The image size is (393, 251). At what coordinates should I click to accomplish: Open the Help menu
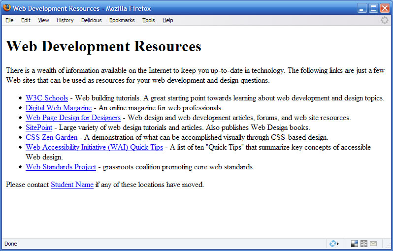tap(167, 20)
